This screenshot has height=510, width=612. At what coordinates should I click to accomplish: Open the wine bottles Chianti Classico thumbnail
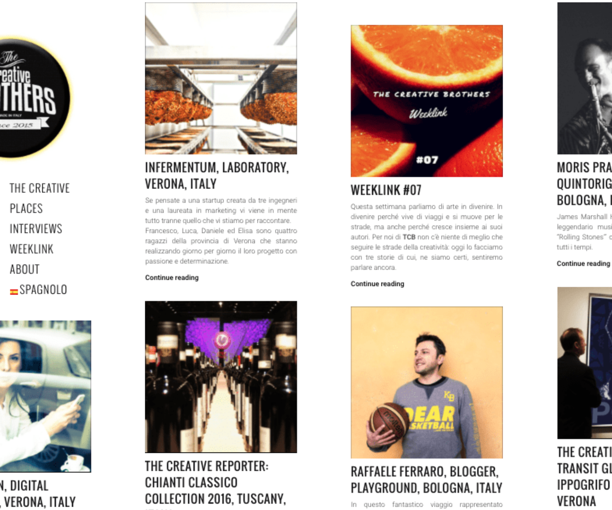pyautogui.click(x=221, y=377)
